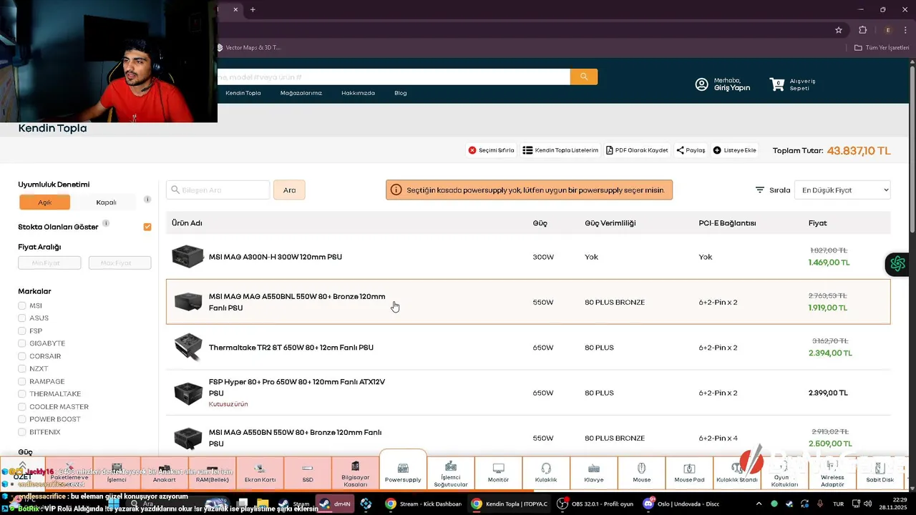916x515 pixels.
Task: Open a new Chrome tab with plus
Action: 253,9
